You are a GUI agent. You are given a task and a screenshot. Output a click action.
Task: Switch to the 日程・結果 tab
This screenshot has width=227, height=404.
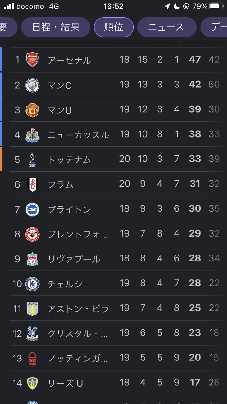click(x=56, y=27)
